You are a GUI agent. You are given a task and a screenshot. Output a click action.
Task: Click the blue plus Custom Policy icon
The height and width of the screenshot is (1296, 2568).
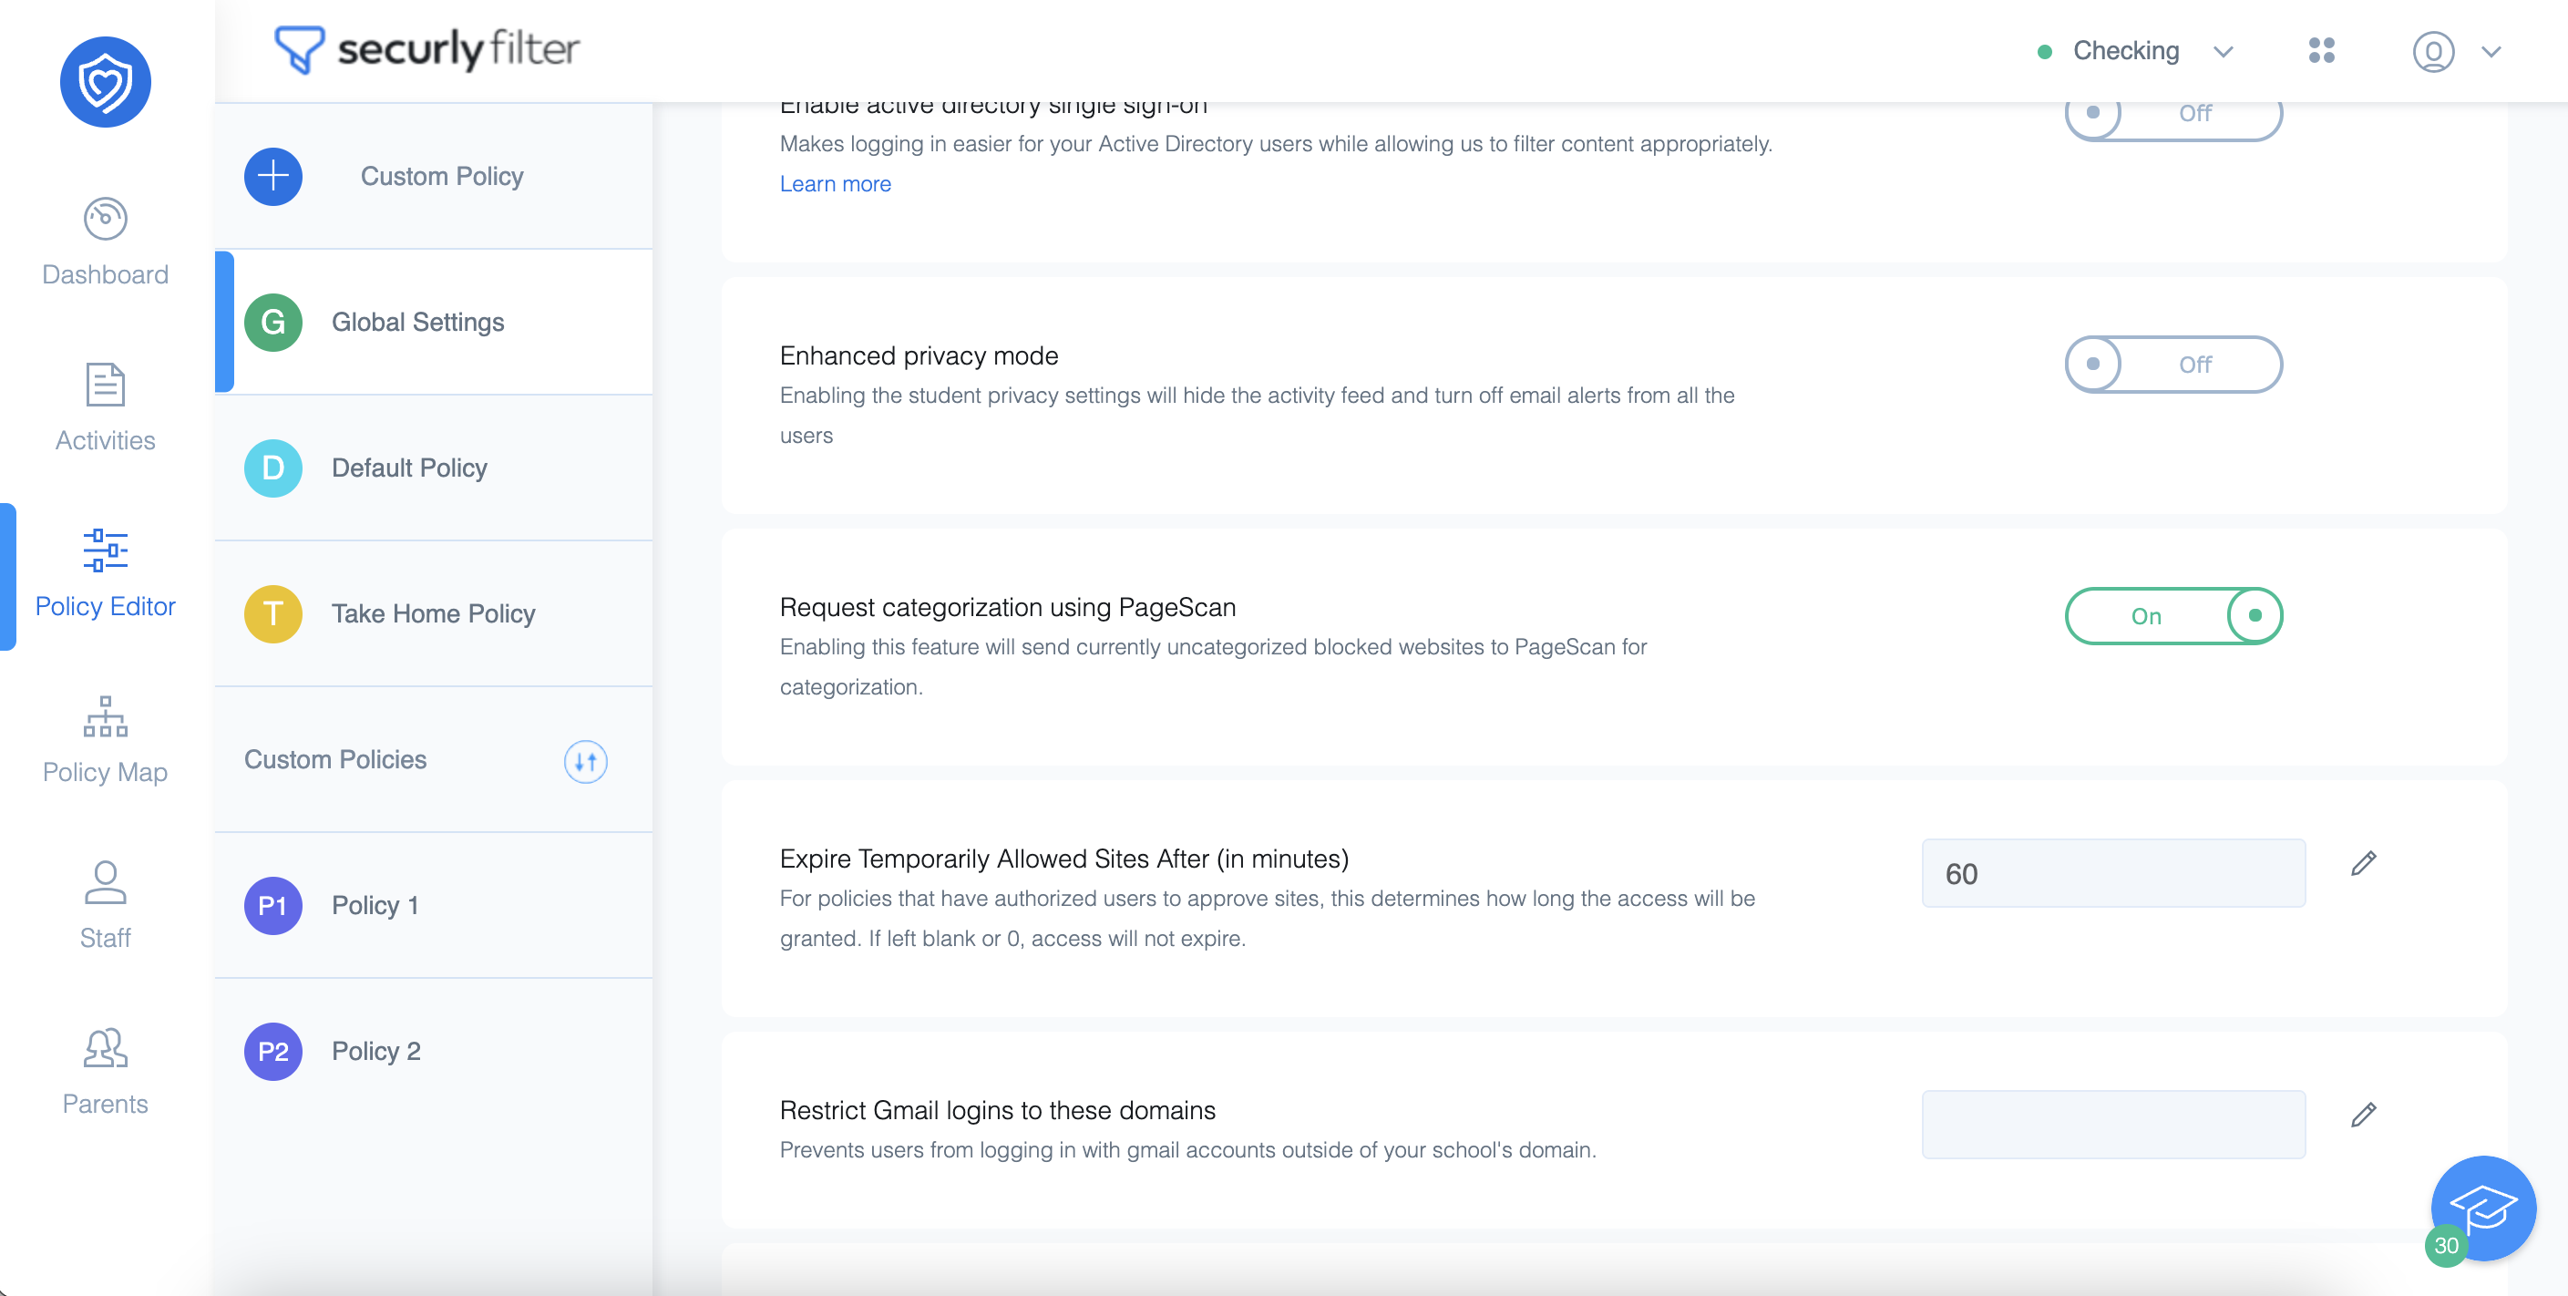click(x=273, y=177)
